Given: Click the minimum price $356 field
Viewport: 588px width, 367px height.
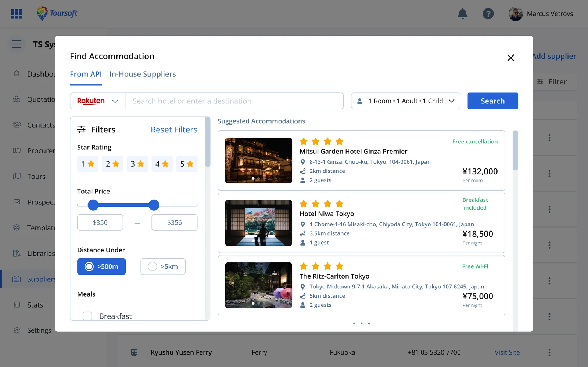Looking at the screenshot, I should click(100, 222).
